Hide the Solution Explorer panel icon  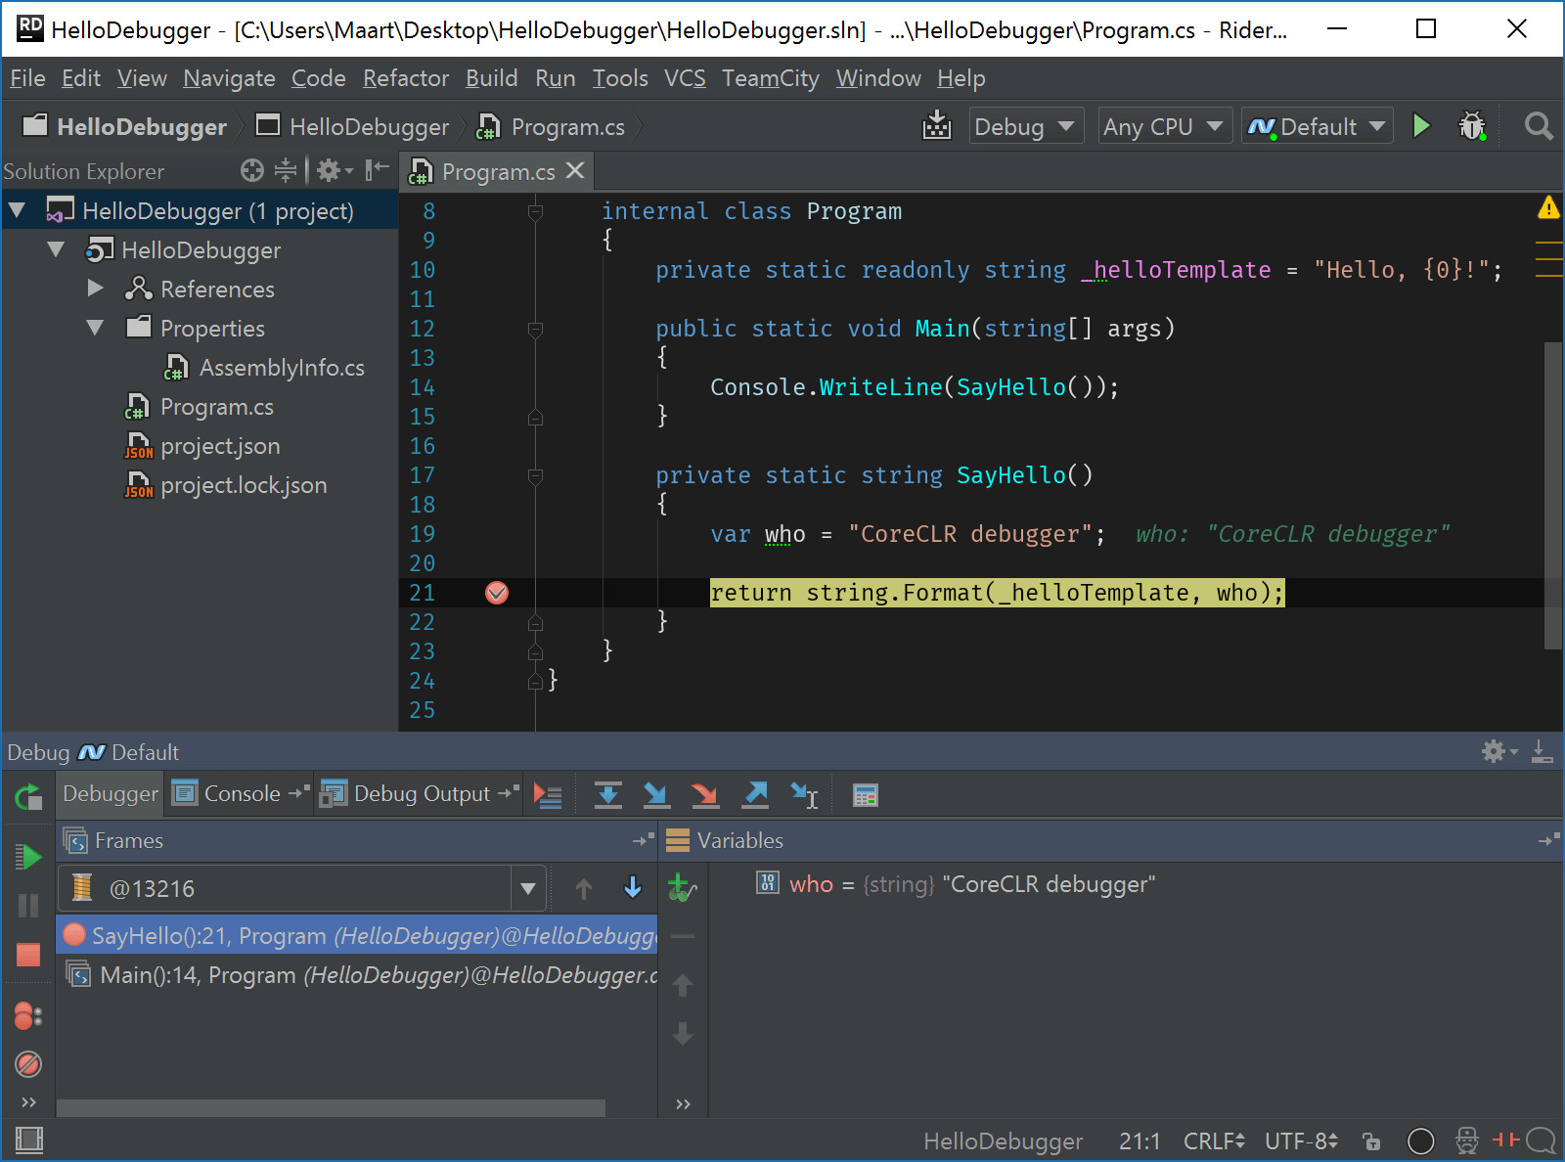377,171
